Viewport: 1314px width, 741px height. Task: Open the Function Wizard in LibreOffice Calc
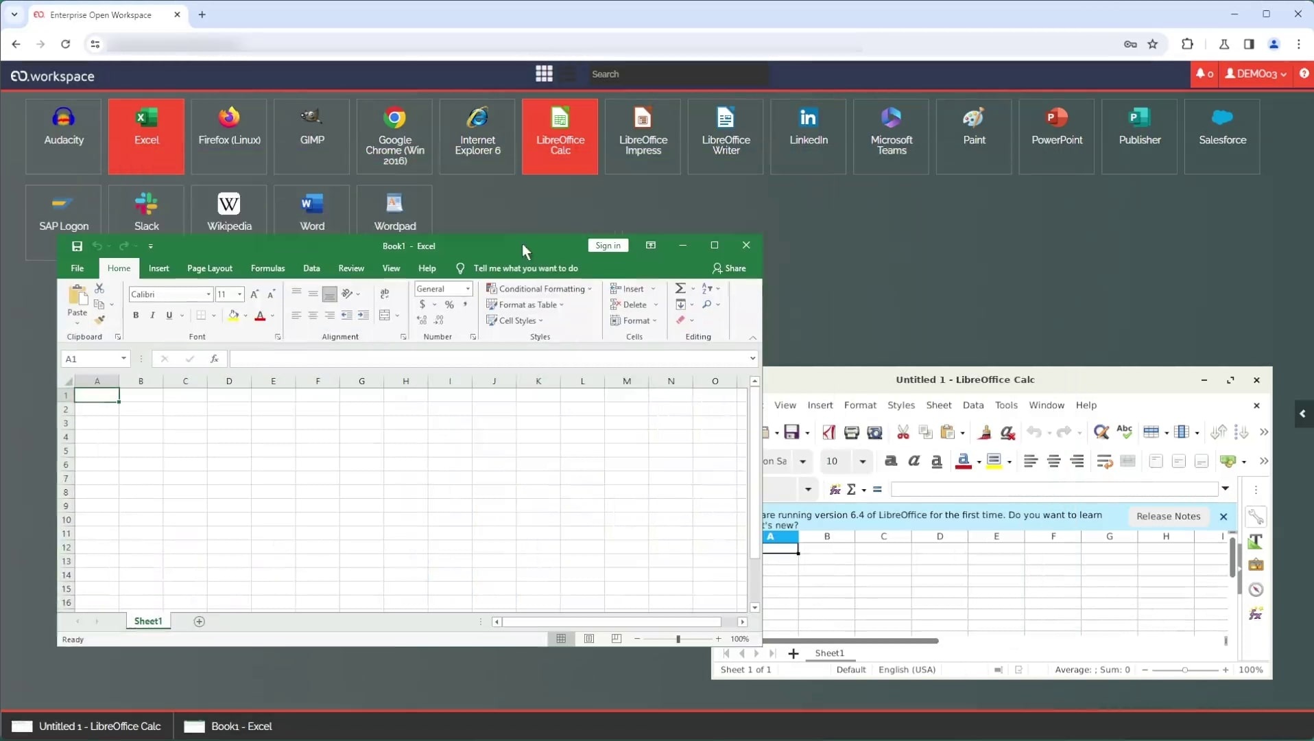835,489
